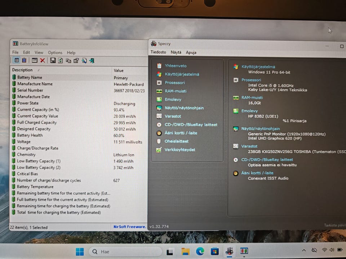Open Käyttöjärjestelmä heading link in Speccy summary
The image size is (346, 259).
258,67
